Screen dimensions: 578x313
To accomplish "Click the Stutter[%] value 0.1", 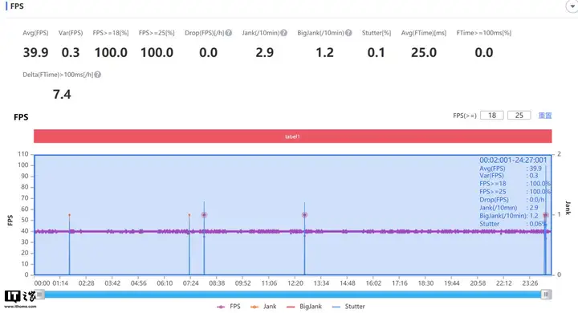I will pyautogui.click(x=376, y=53).
